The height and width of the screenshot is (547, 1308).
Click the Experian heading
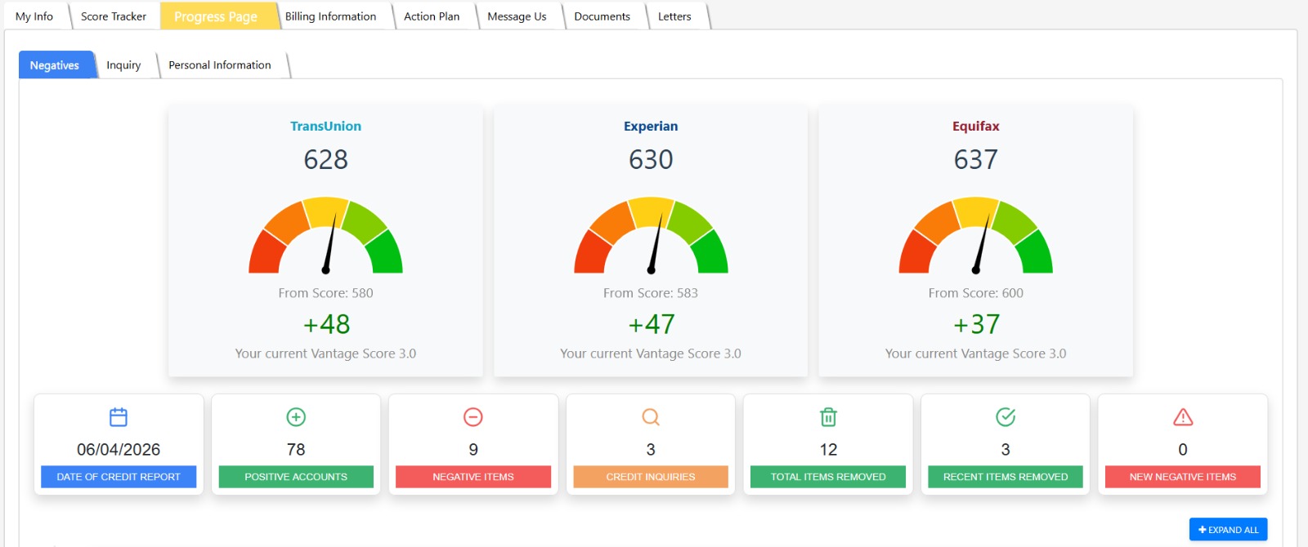[x=651, y=127]
